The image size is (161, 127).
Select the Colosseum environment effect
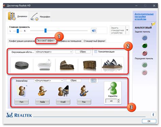coord(67,65)
